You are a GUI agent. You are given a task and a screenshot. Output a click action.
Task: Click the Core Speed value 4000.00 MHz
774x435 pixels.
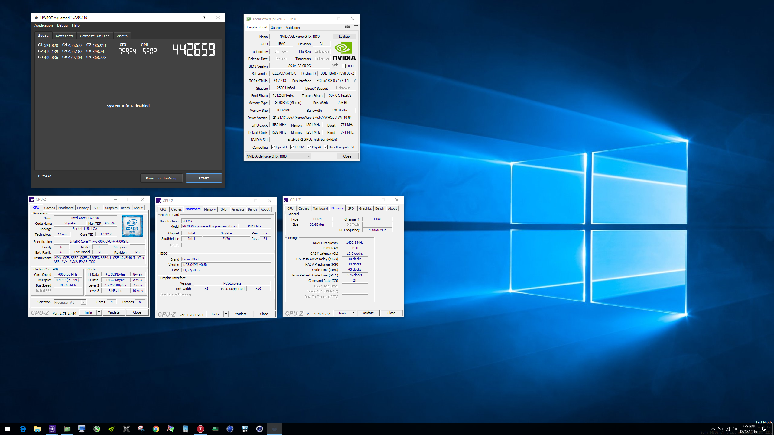(68, 274)
